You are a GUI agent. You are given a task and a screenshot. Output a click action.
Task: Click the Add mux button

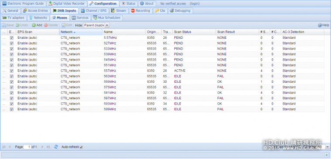coord(37,25)
